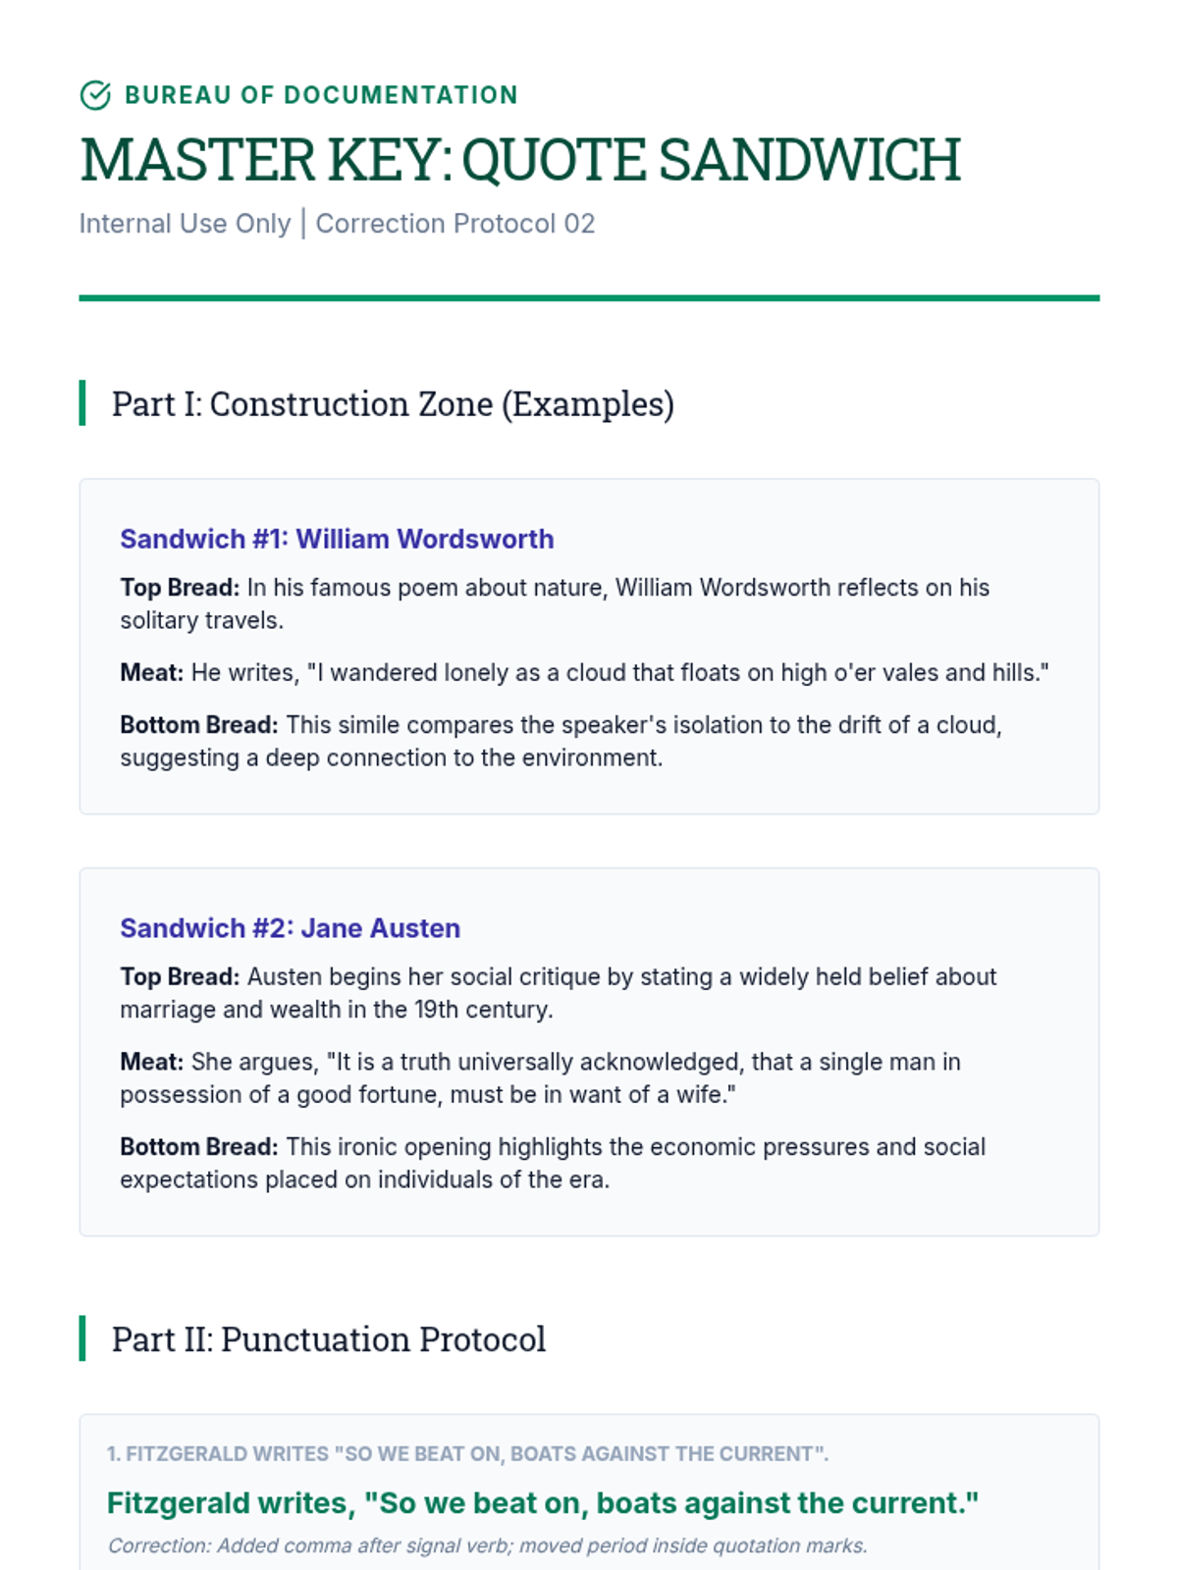Click the Bottom Bread text about ironic opening

coord(553,1163)
